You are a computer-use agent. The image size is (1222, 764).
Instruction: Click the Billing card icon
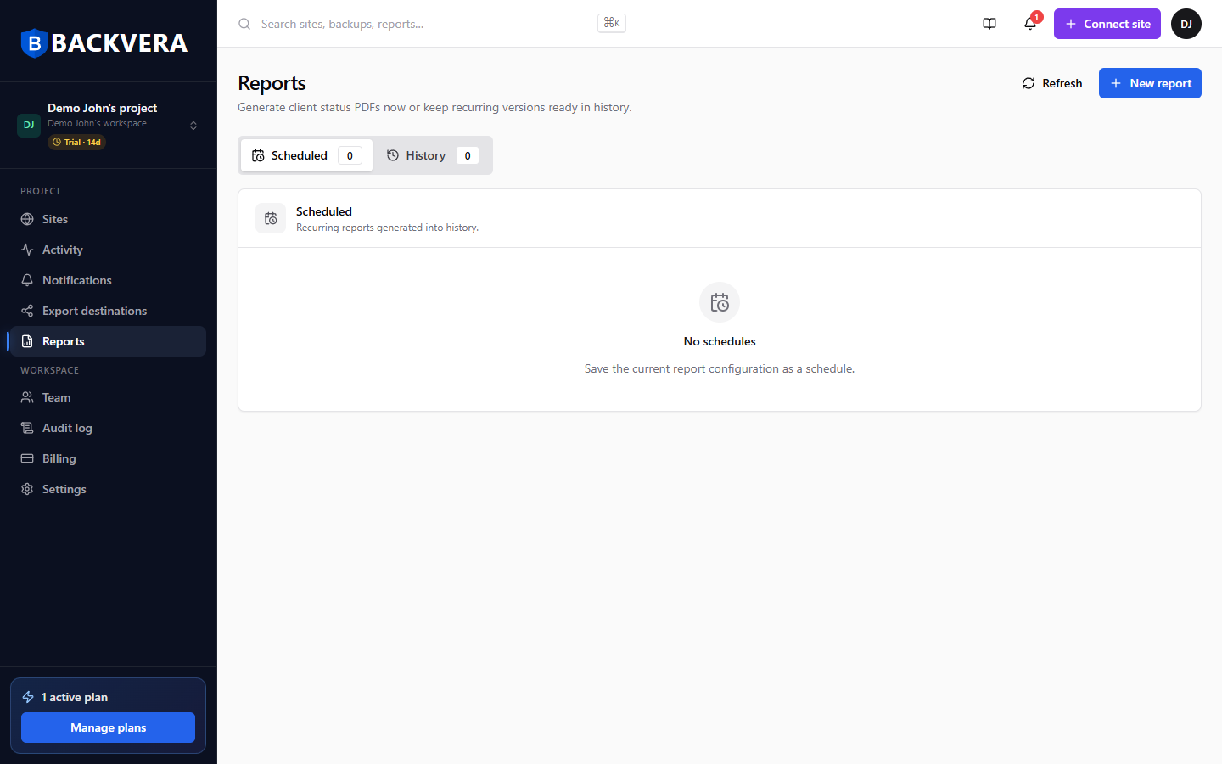click(27, 458)
